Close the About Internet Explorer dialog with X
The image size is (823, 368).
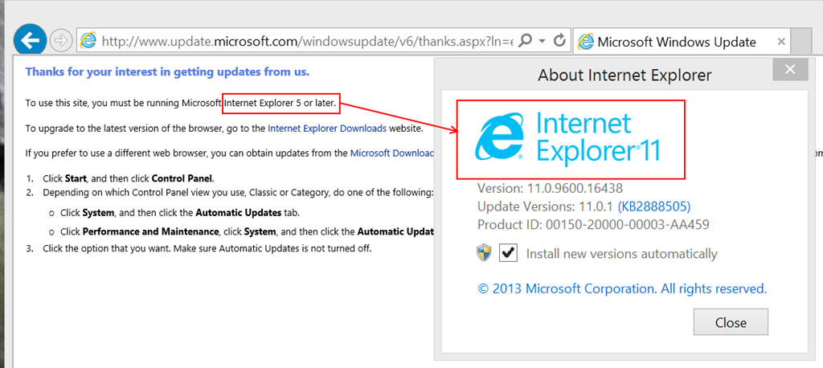click(790, 69)
